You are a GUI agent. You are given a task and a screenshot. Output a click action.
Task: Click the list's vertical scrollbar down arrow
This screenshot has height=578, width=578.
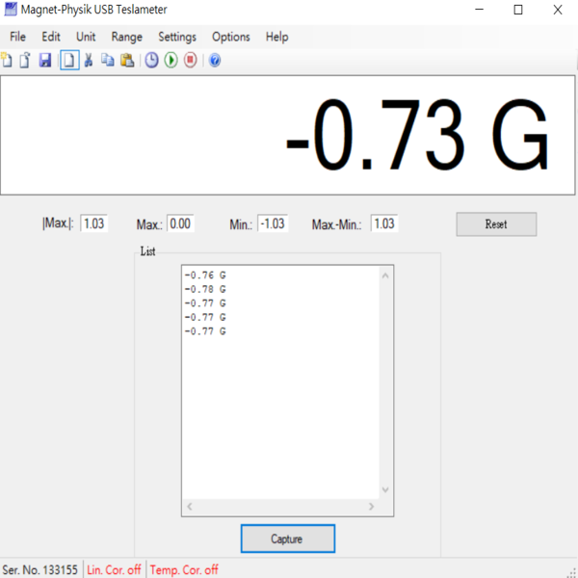386,489
